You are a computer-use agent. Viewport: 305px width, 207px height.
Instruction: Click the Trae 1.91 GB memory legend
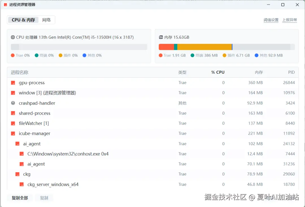pos(172,55)
